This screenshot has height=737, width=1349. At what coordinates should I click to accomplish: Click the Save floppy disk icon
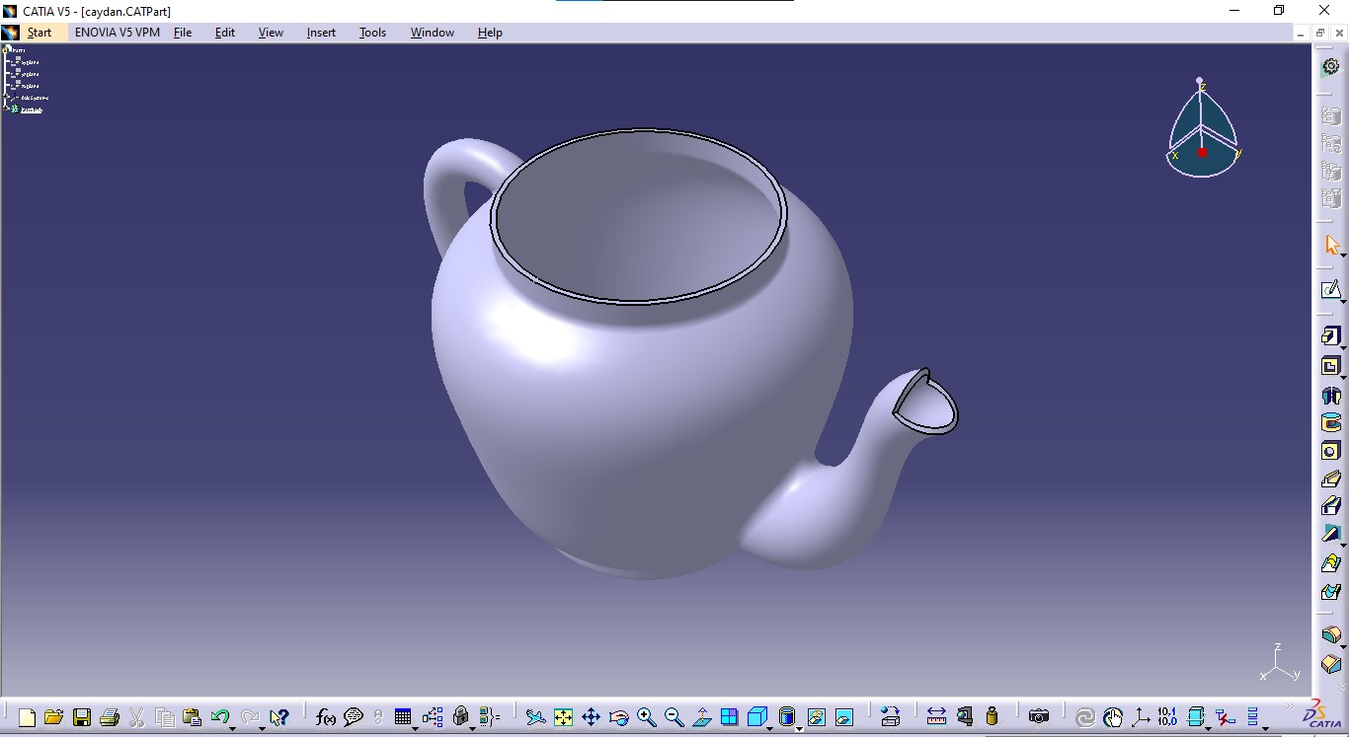pyautogui.click(x=82, y=717)
